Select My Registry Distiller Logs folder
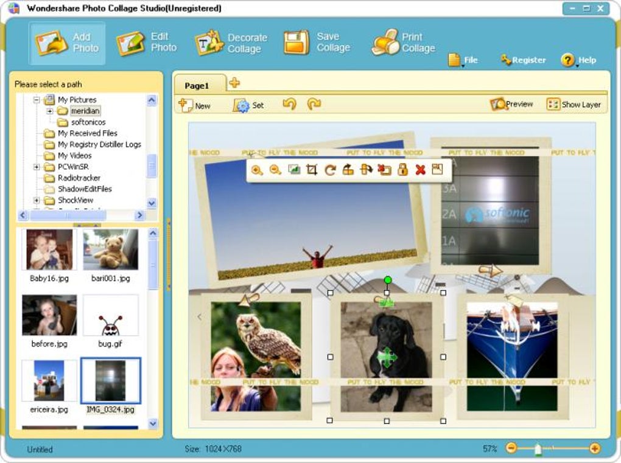 [x=99, y=144]
